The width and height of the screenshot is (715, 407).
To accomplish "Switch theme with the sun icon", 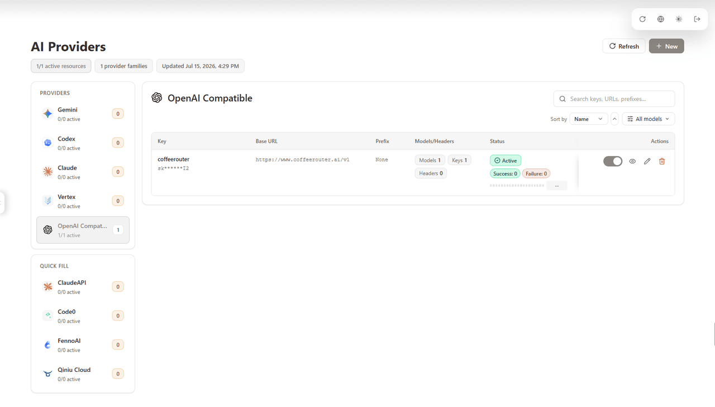I will (x=679, y=19).
